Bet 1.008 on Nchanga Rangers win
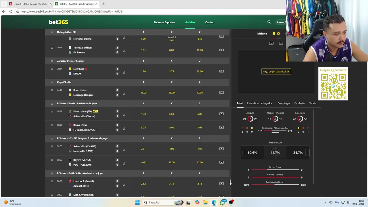Screen dimensions: 368x207 click(200, 93)
